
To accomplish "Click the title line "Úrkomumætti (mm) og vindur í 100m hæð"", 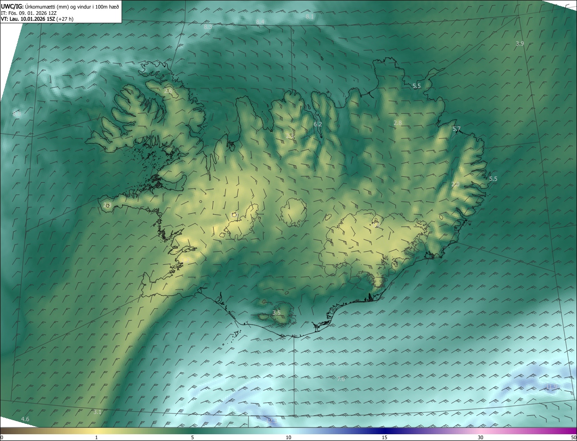I will click(x=72, y=6).
